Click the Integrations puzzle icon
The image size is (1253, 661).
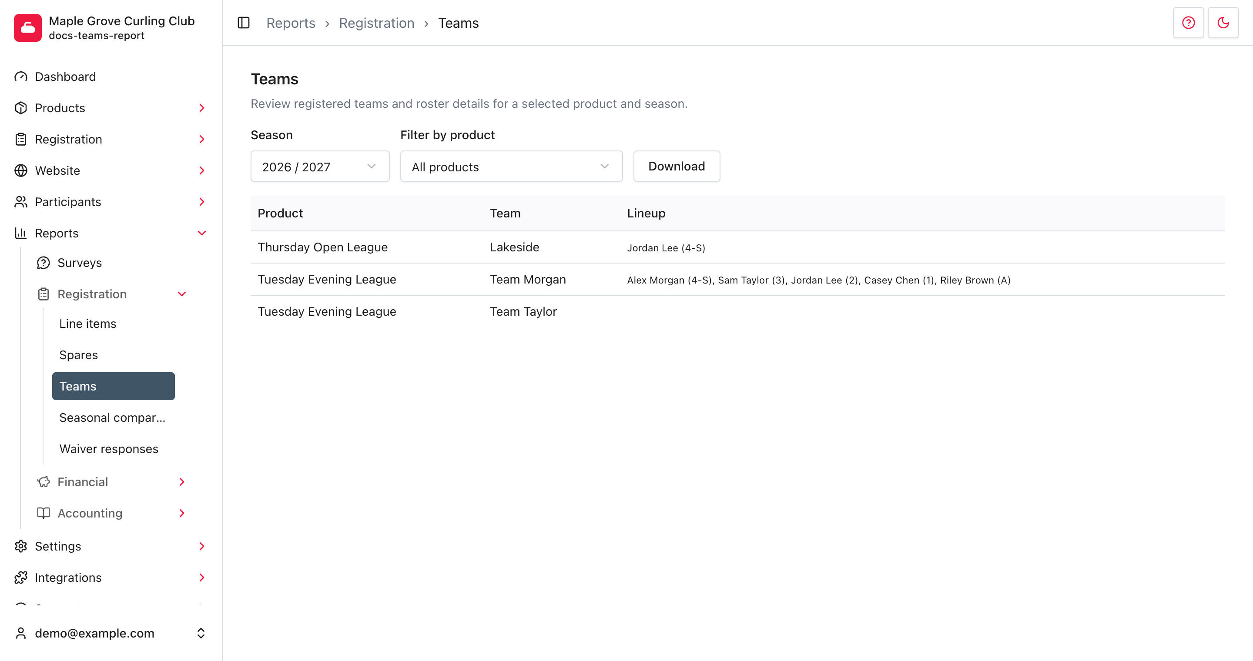coord(21,578)
